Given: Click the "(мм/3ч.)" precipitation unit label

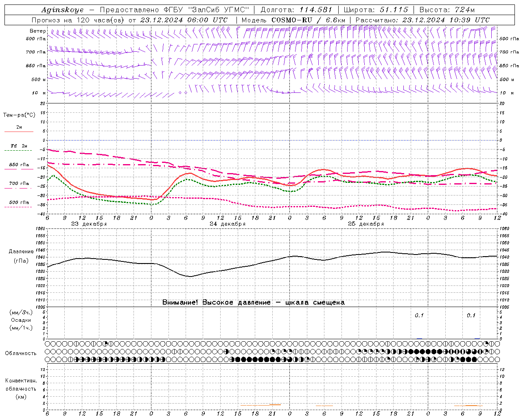Looking at the screenshot, I should point(21,312).
